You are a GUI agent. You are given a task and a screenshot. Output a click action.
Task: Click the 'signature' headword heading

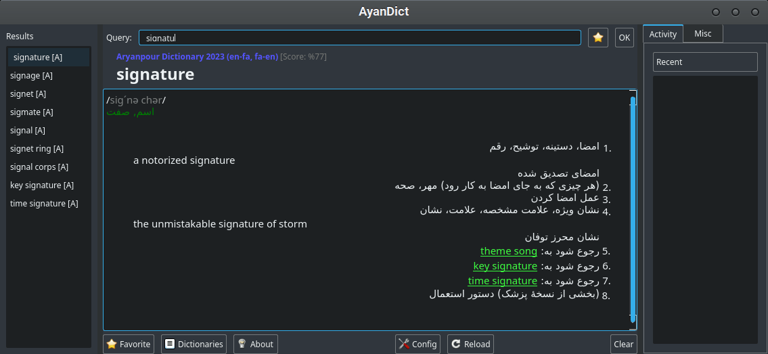click(x=155, y=75)
